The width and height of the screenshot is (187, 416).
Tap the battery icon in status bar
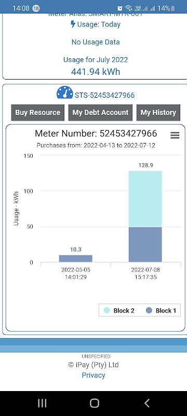click(x=172, y=8)
